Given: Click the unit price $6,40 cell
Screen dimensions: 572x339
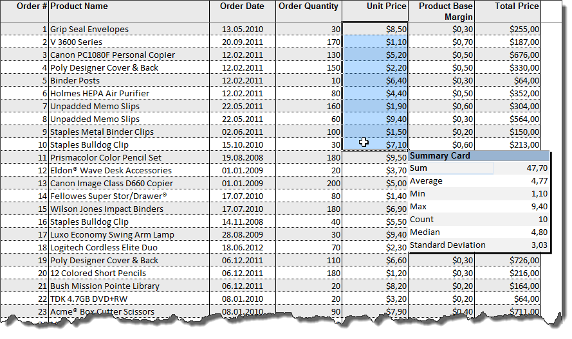Looking at the screenshot, I should pyautogui.click(x=375, y=80).
